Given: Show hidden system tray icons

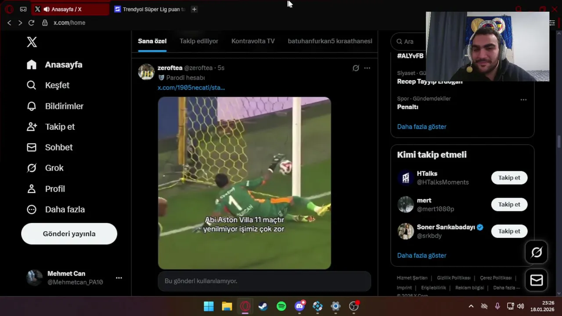Looking at the screenshot, I should pyautogui.click(x=471, y=306).
